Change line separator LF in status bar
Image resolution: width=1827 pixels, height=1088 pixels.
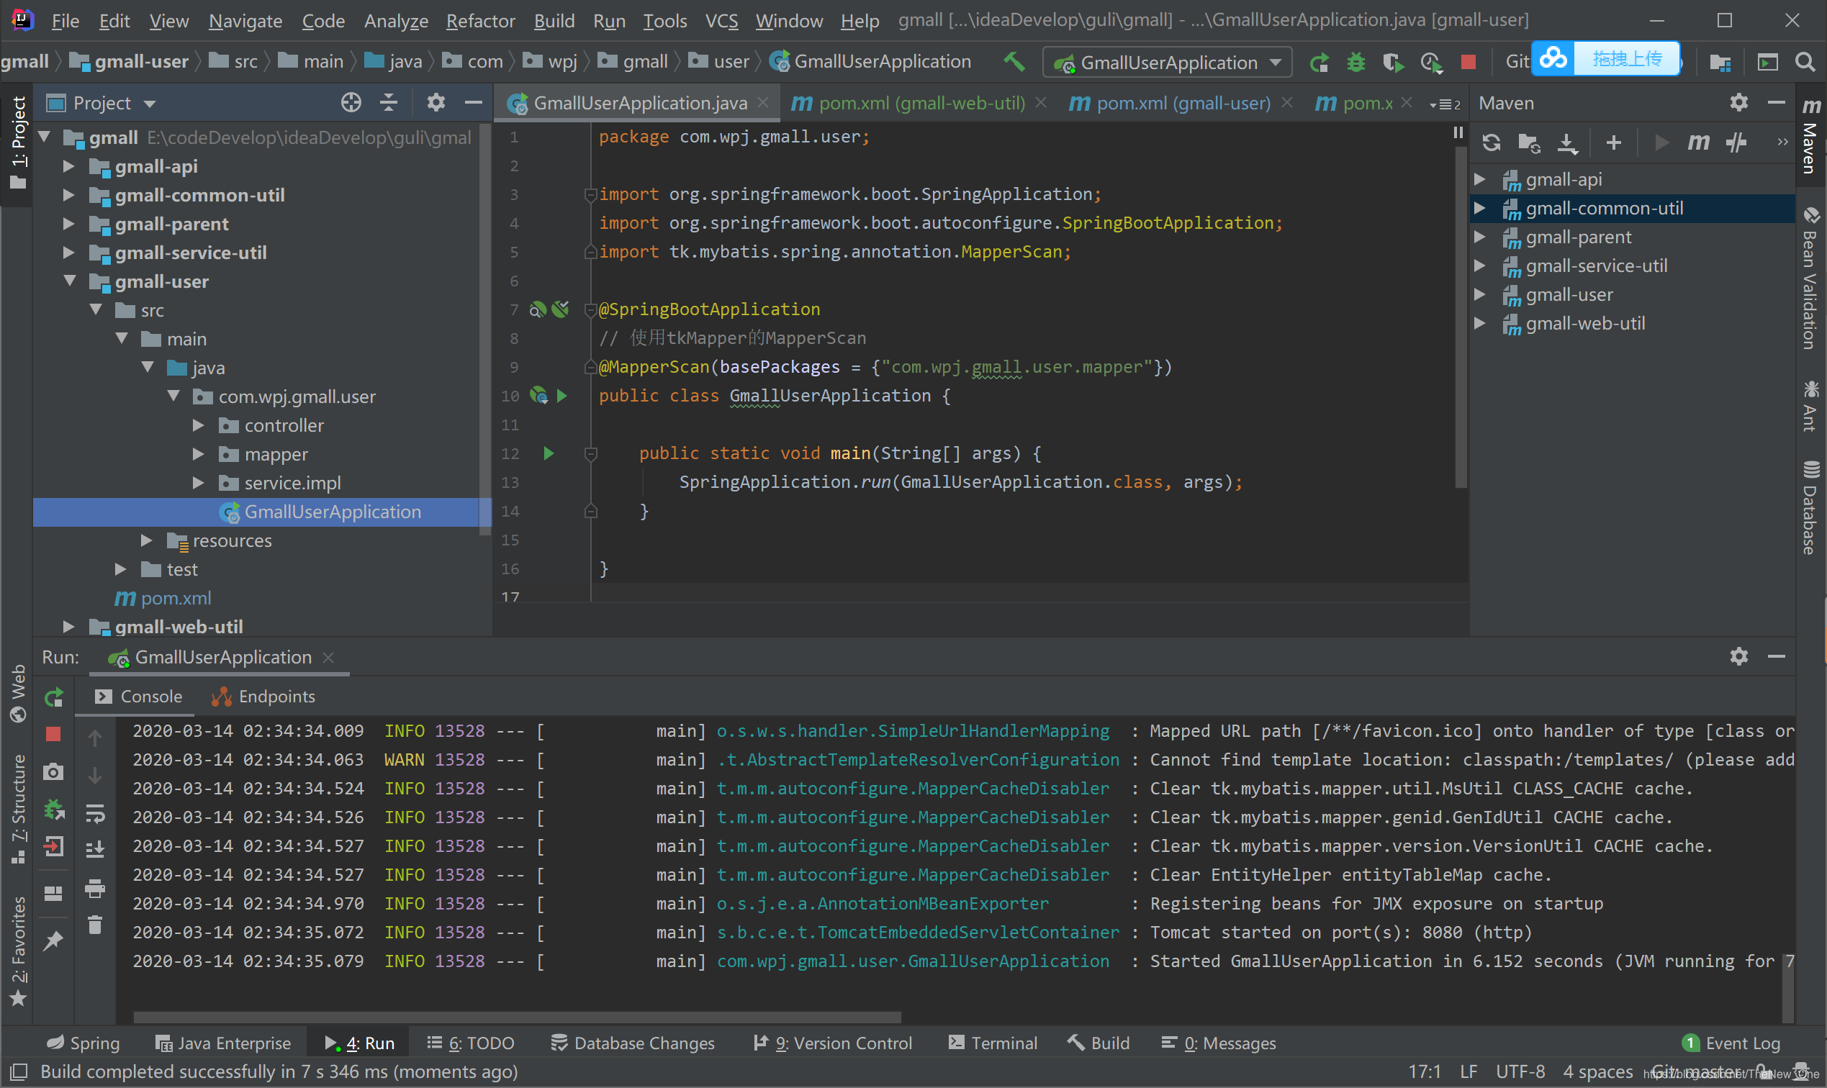click(x=1469, y=1071)
